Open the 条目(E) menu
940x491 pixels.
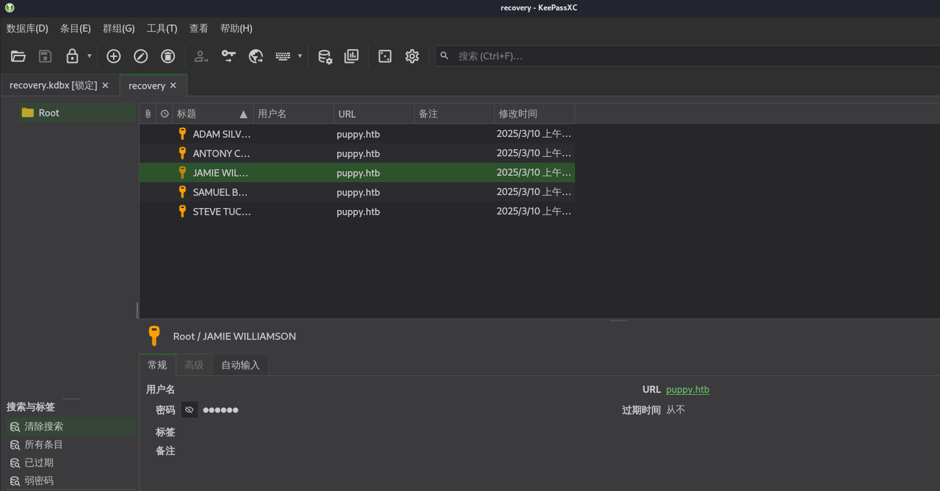click(x=76, y=28)
